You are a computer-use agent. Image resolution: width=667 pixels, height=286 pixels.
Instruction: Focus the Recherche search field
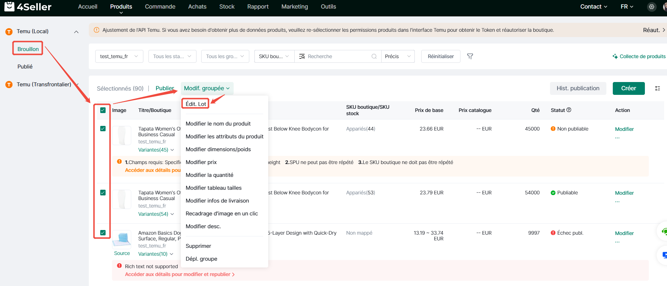click(x=338, y=56)
